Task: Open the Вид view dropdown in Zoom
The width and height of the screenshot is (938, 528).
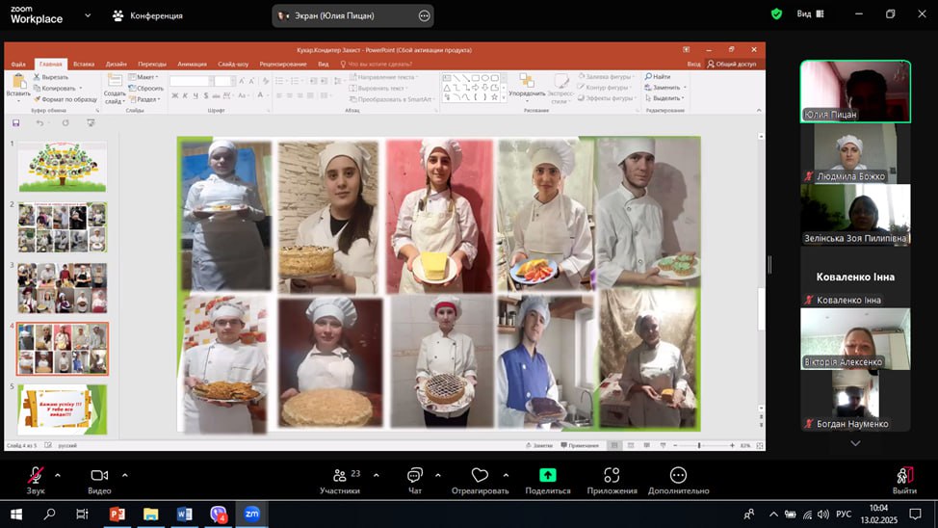Action: [809, 14]
